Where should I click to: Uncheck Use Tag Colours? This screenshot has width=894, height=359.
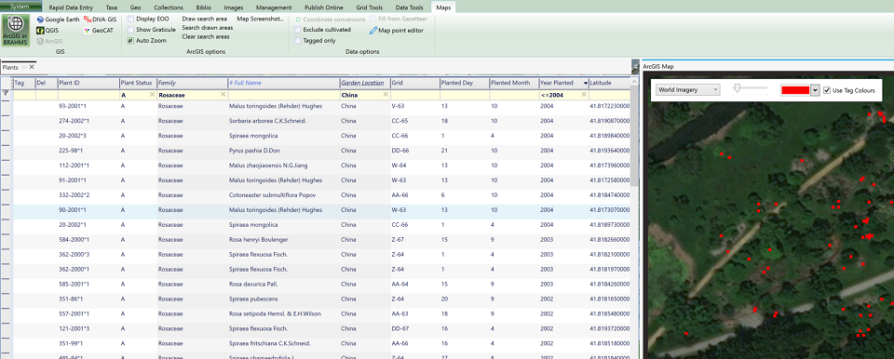(x=827, y=90)
